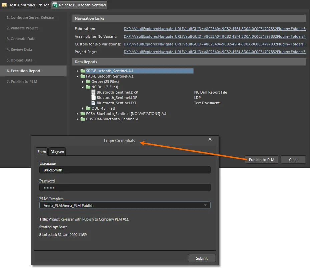The height and width of the screenshot is (268, 310).
Task: Click the SRC-Bluetooth_Sentinel-A.1 folder icon
Action: (x=83, y=71)
